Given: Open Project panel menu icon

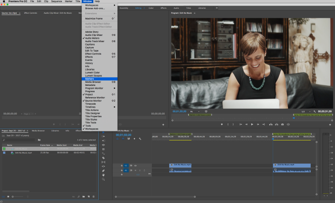Looking at the screenshot, I should (x=27, y=131).
